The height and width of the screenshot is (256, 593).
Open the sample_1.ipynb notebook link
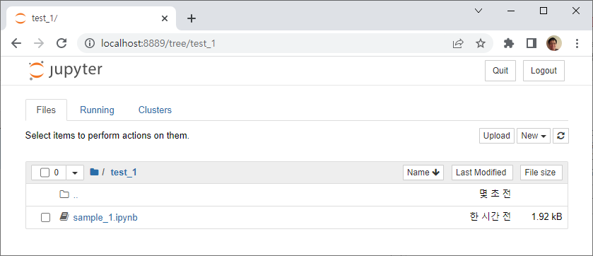coord(105,218)
